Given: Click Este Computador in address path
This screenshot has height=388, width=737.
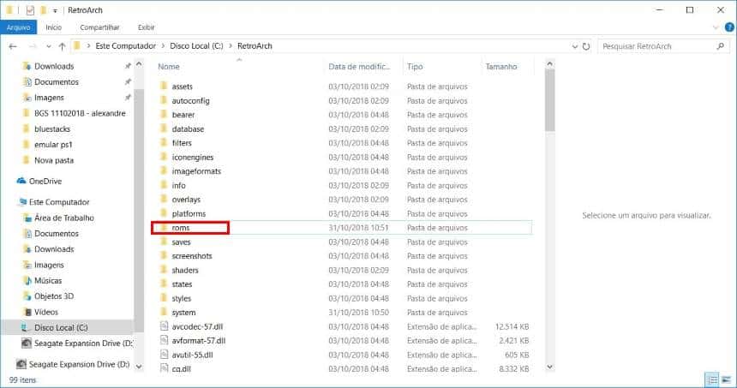Looking at the screenshot, I should click(x=125, y=46).
